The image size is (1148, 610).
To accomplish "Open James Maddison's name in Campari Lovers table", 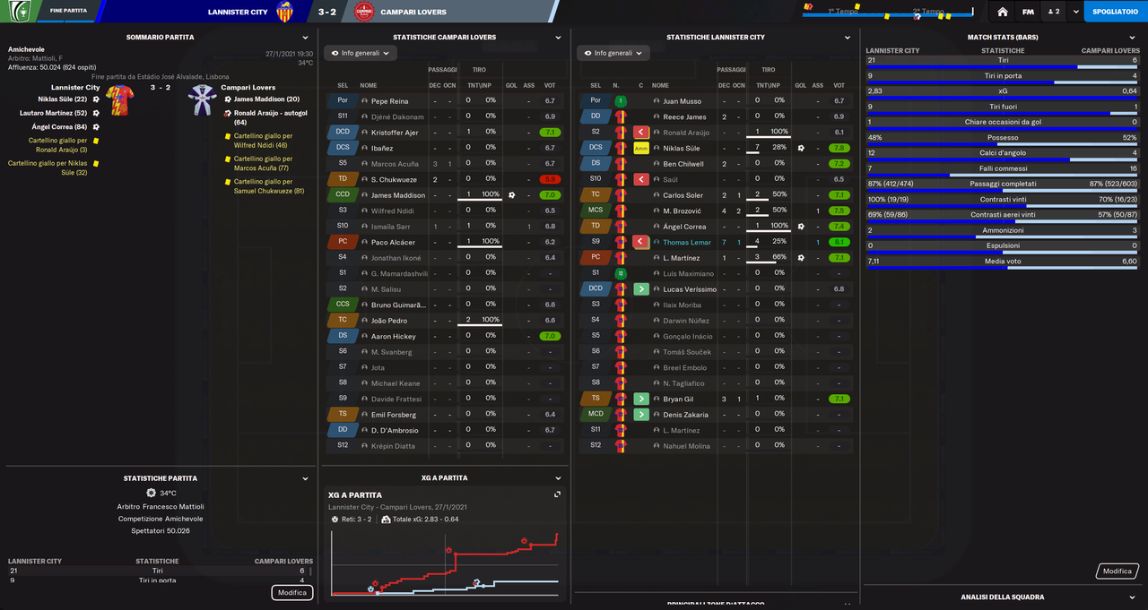I will [398, 195].
